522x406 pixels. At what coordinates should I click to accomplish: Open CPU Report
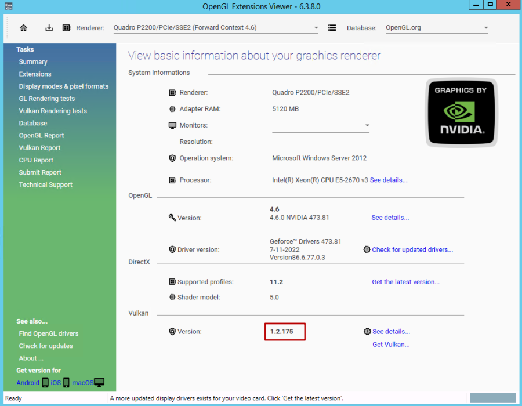36,161
